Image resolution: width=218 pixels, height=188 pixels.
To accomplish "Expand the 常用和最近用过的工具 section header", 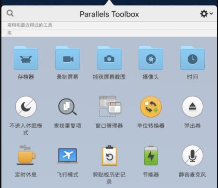I will click(109, 25).
